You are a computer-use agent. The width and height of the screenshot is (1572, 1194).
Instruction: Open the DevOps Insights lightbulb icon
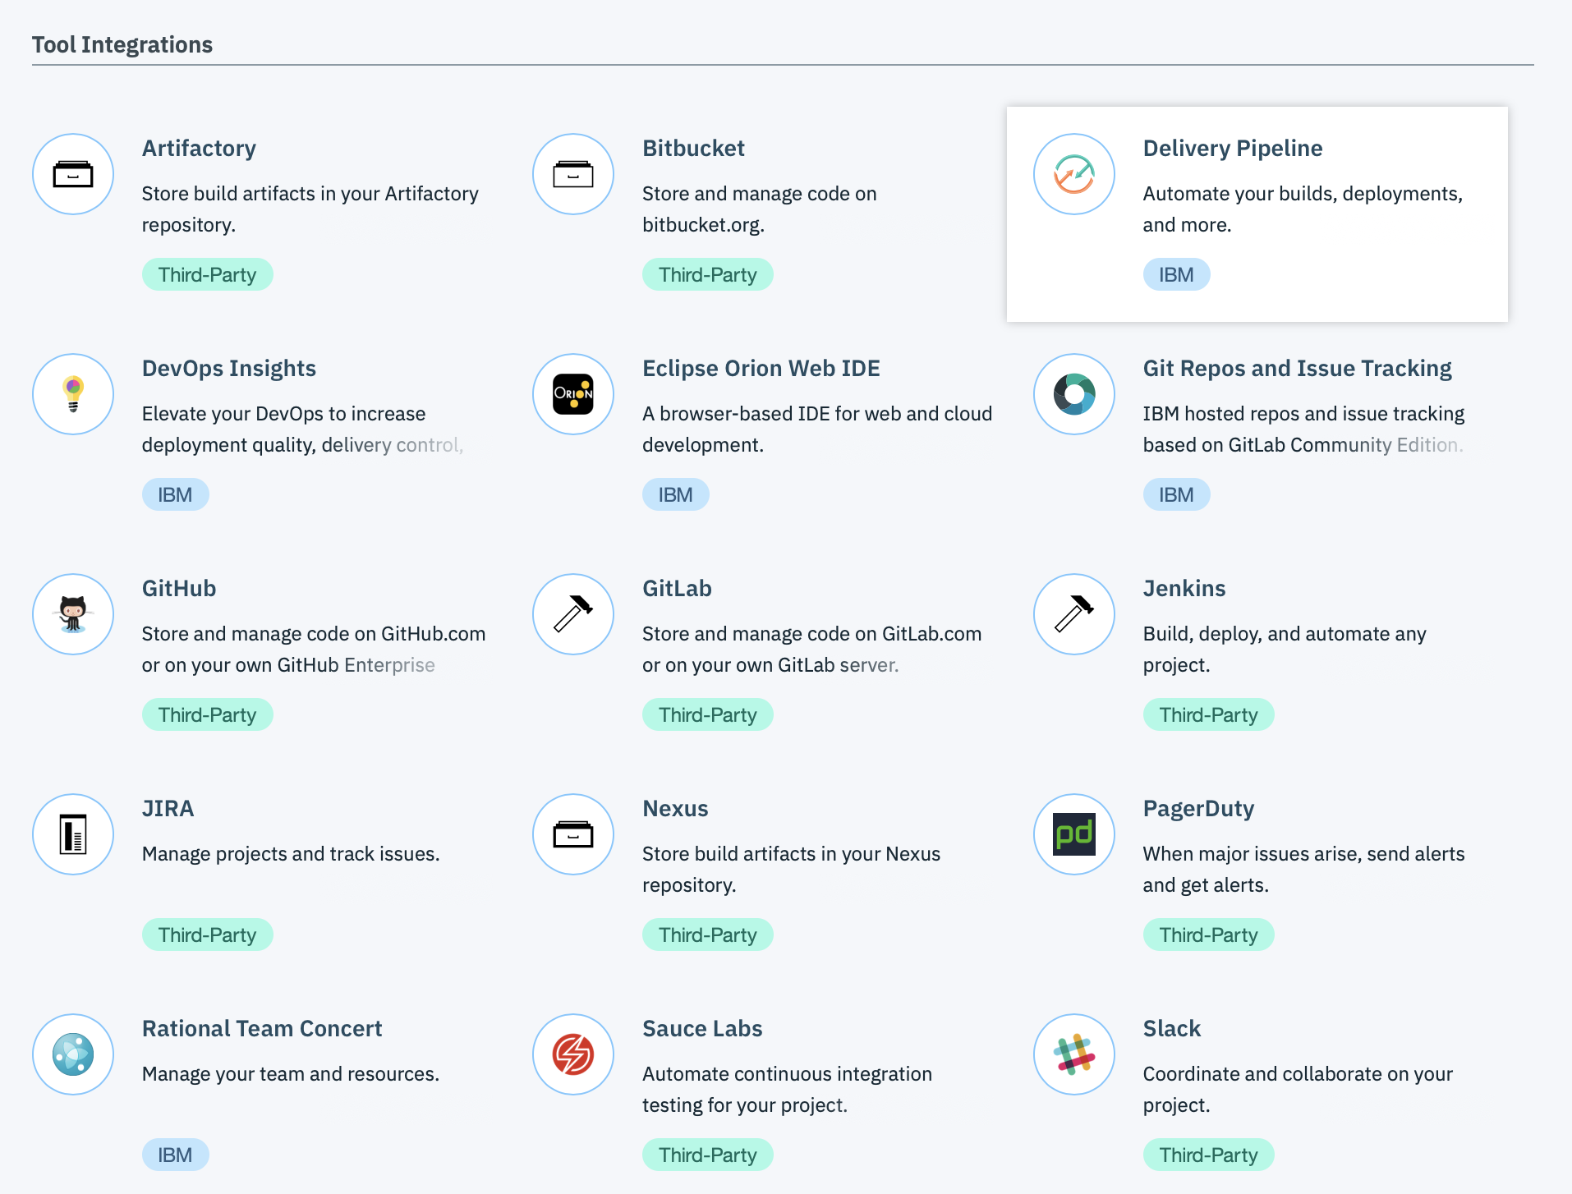tap(73, 394)
